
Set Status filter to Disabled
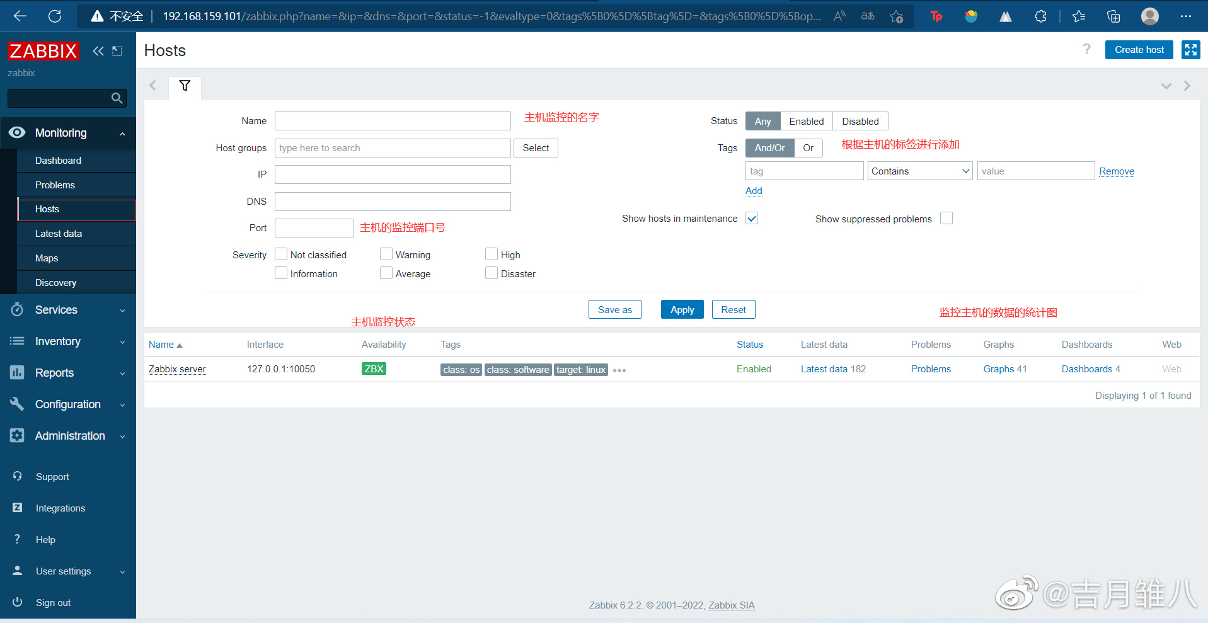pyautogui.click(x=860, y=121)
